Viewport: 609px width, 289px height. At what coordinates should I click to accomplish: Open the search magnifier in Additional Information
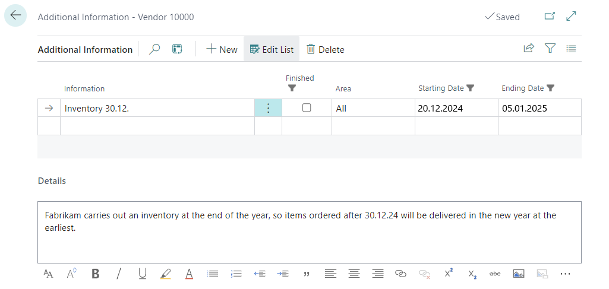coord(154,49)
